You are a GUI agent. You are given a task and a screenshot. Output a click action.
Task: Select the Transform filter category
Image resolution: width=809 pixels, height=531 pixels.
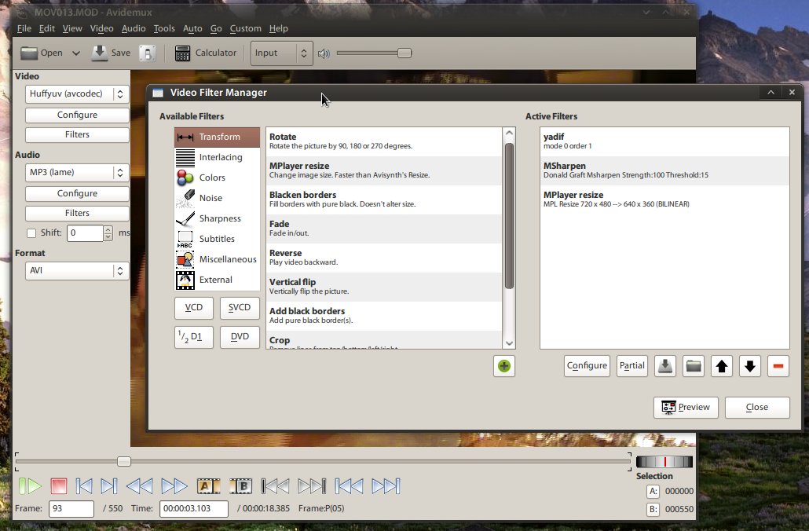click(x=218, y=137)
